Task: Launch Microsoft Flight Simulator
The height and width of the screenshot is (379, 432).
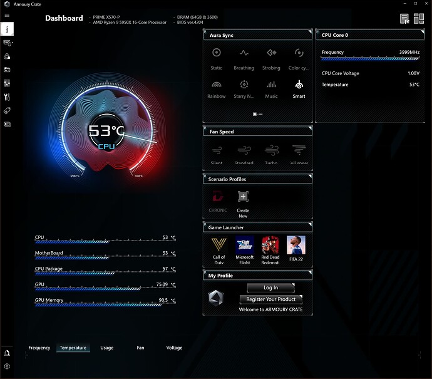Action: [244, 251]
